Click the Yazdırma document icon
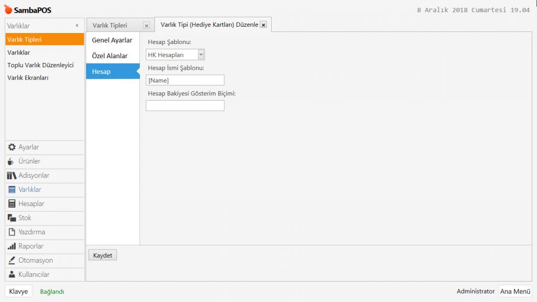 click(x=12, y=232)
